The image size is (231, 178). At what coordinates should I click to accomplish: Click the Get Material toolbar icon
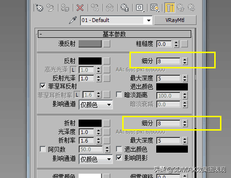(x=40, y=8)
